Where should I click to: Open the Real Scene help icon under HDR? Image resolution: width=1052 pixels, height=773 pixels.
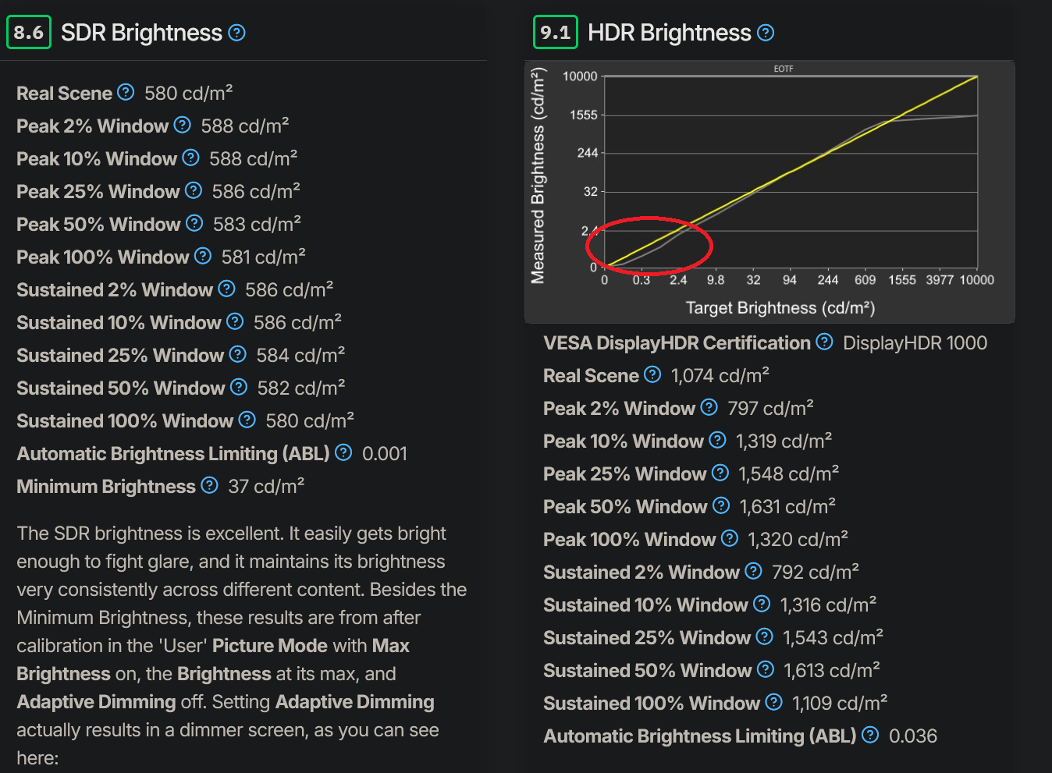click(x=653, y=374)
